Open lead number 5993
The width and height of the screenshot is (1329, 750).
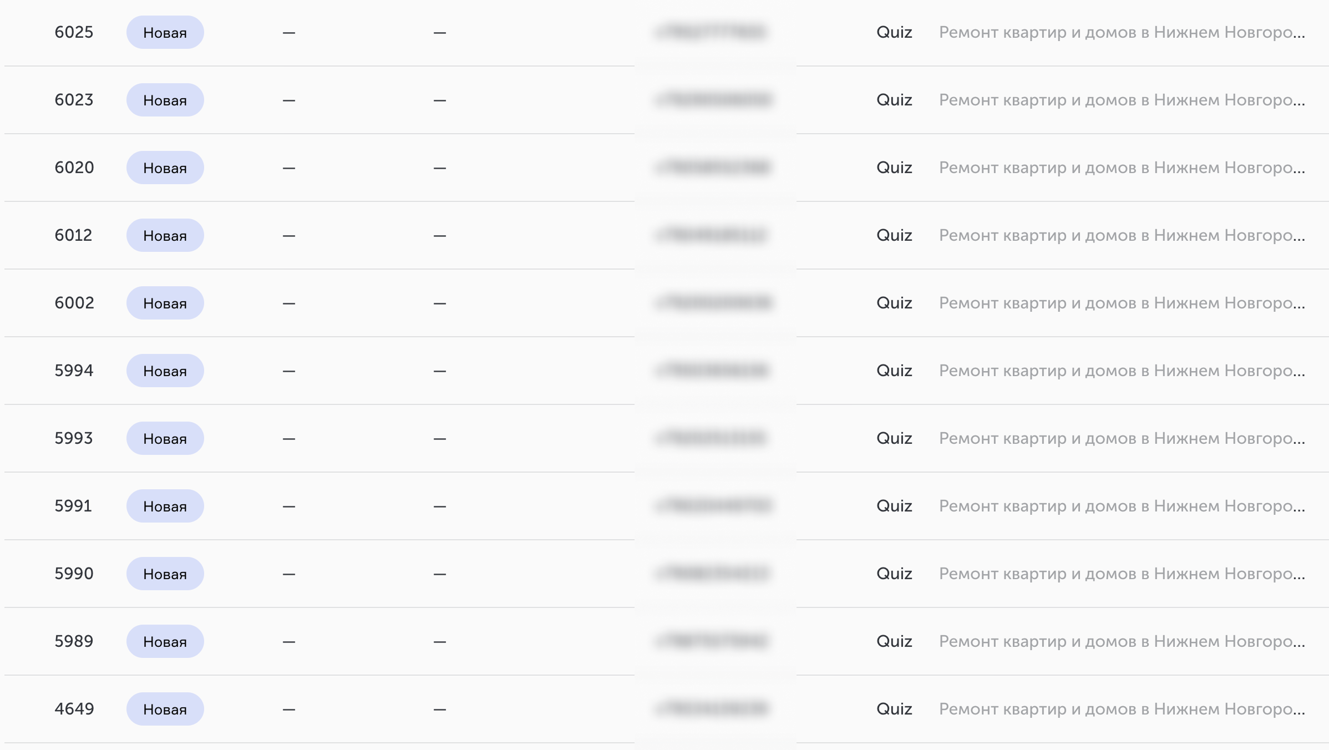tap(74, 438)
